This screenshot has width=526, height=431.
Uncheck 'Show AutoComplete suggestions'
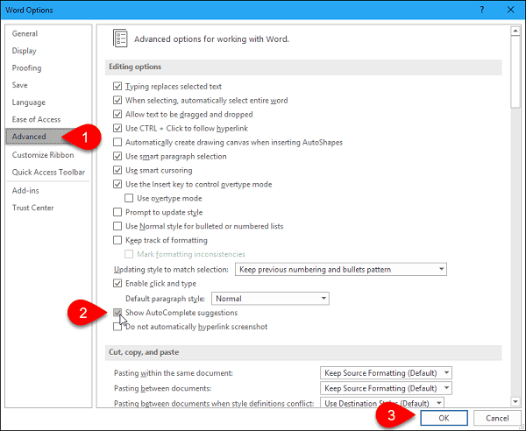coord(118,313)
